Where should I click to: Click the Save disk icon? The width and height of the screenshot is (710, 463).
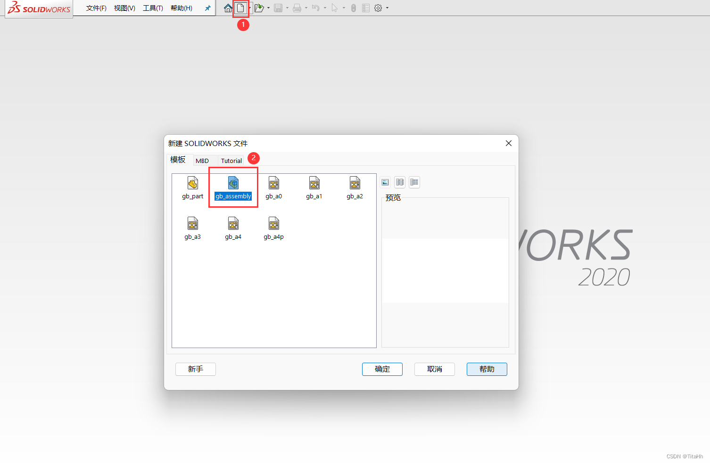click(278, 8)
